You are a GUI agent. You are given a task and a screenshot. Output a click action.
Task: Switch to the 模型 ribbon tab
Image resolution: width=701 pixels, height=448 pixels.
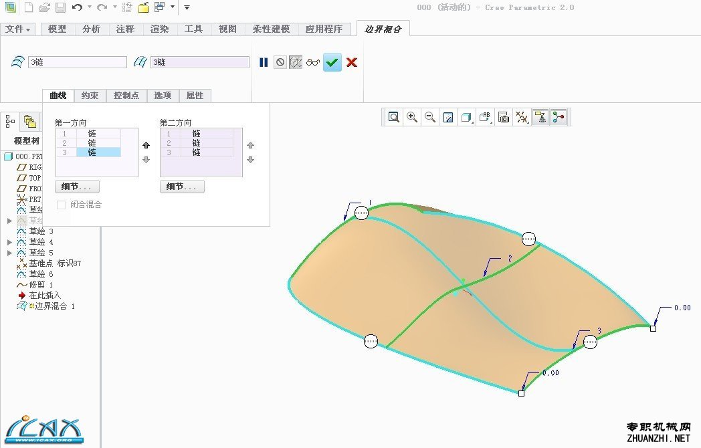[57, 29]
